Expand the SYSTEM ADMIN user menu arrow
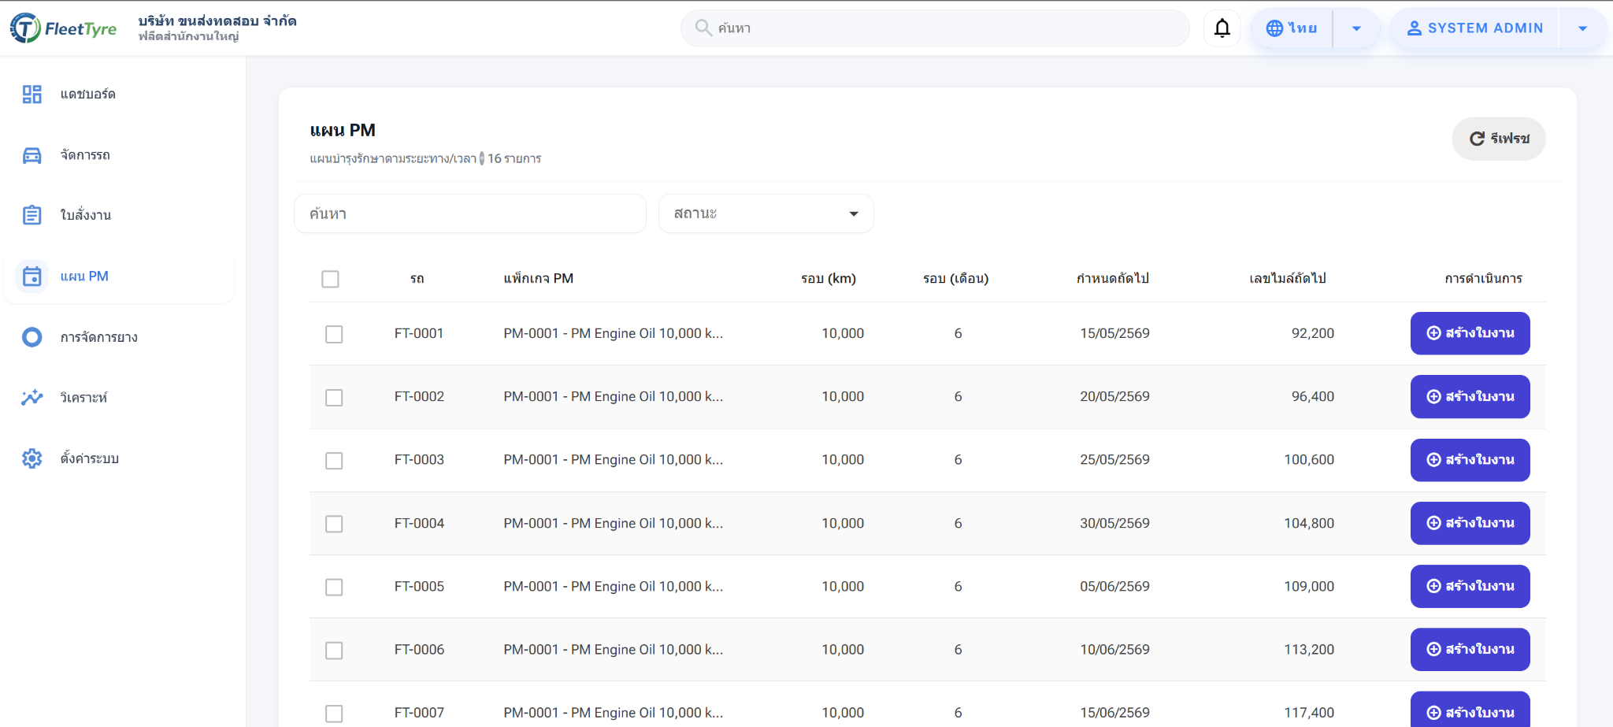 click(1582, 28)
